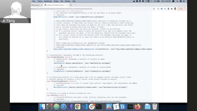The width and height of the screenshot is (197, 111).
Task: Open the blue folder in the dock
Action: pos(147,107)
